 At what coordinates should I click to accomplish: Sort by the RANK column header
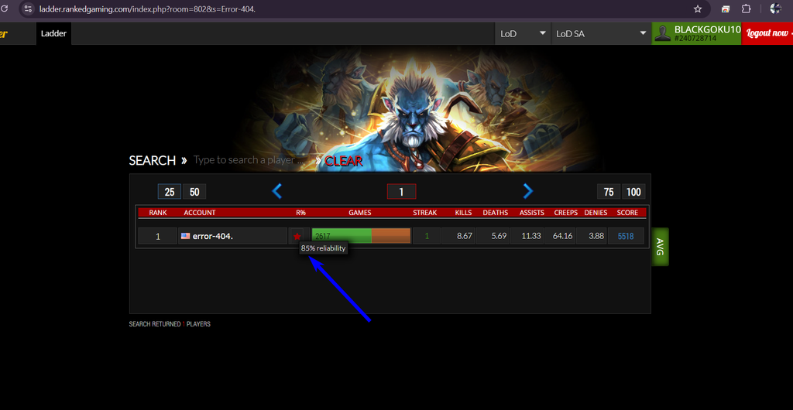(x=158, y=213)
